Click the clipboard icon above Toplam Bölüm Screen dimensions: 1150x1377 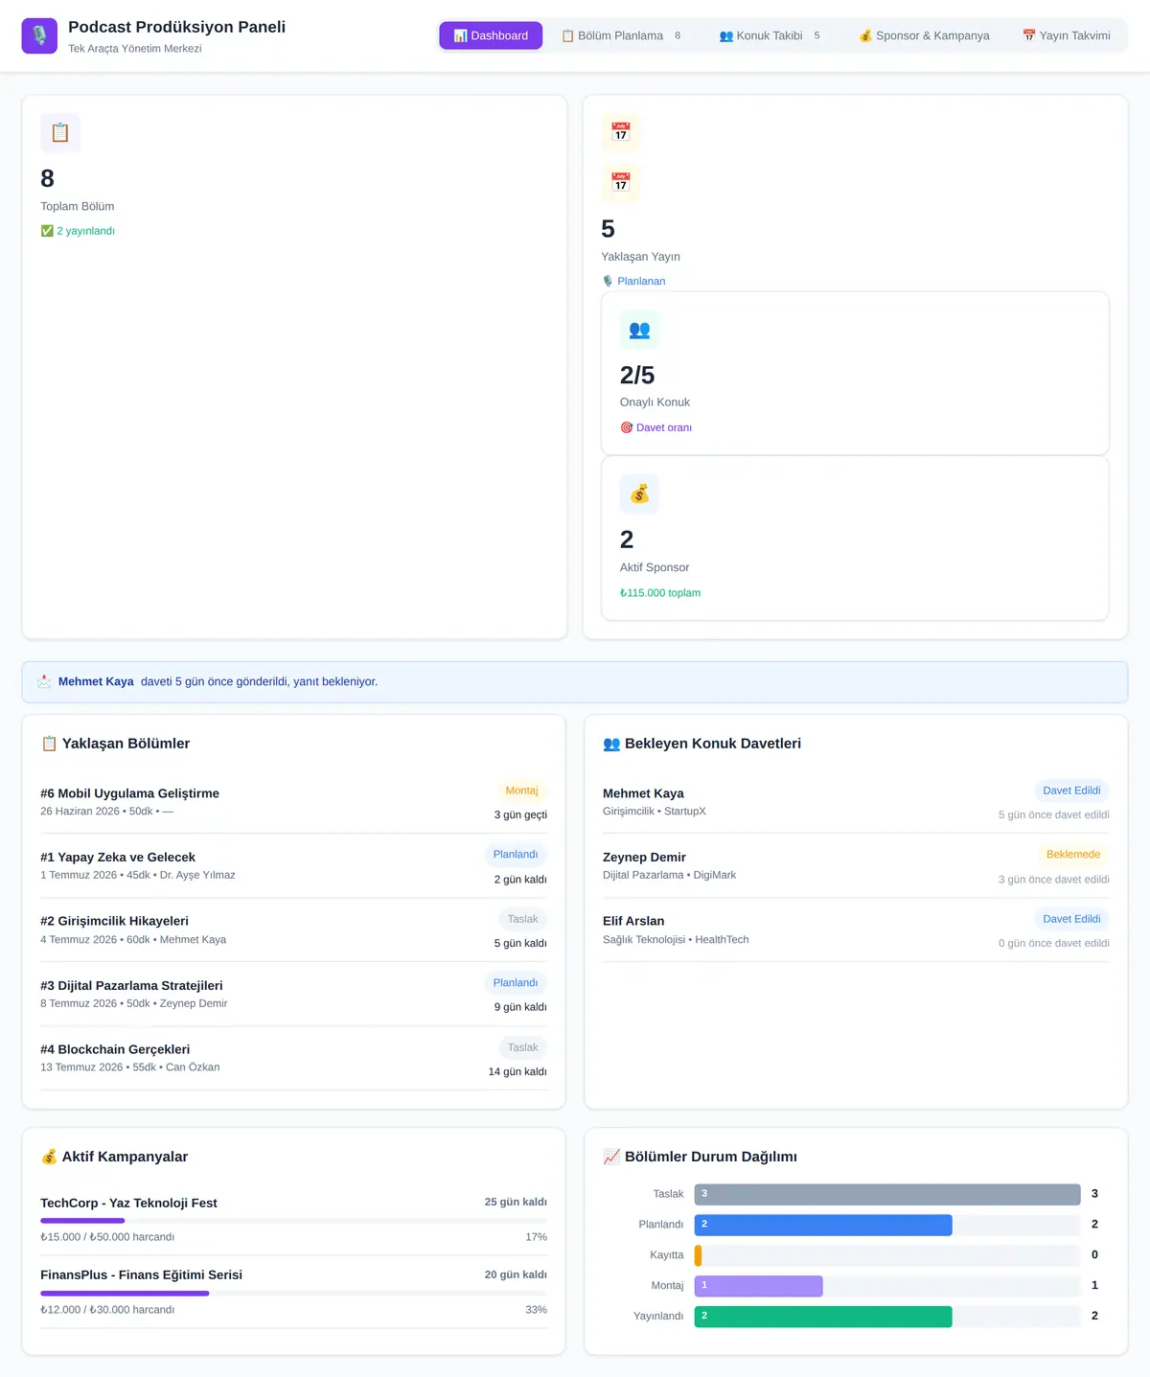click(x=60, y=132)
